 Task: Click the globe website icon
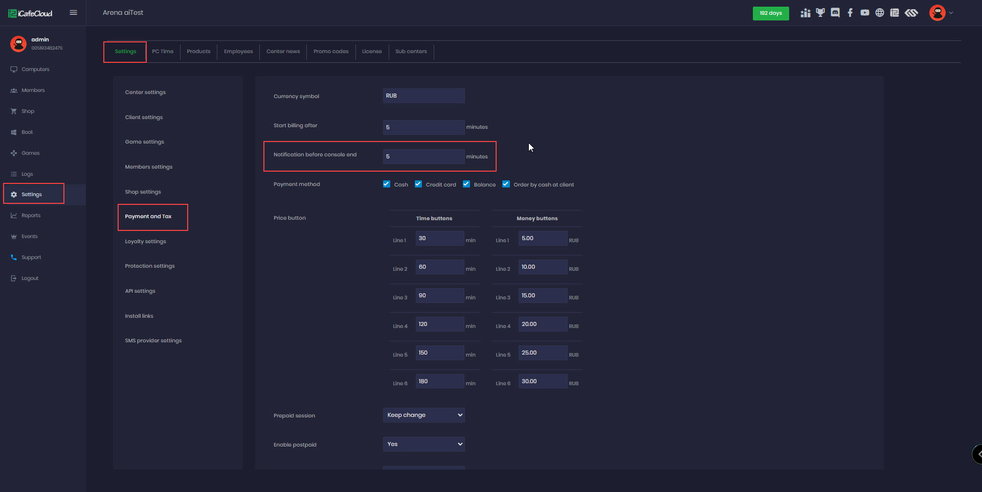coord(880,13)
